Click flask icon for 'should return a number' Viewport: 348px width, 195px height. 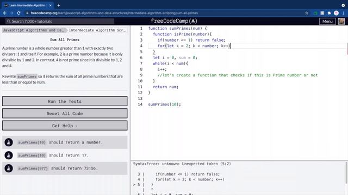click(9, 142)
